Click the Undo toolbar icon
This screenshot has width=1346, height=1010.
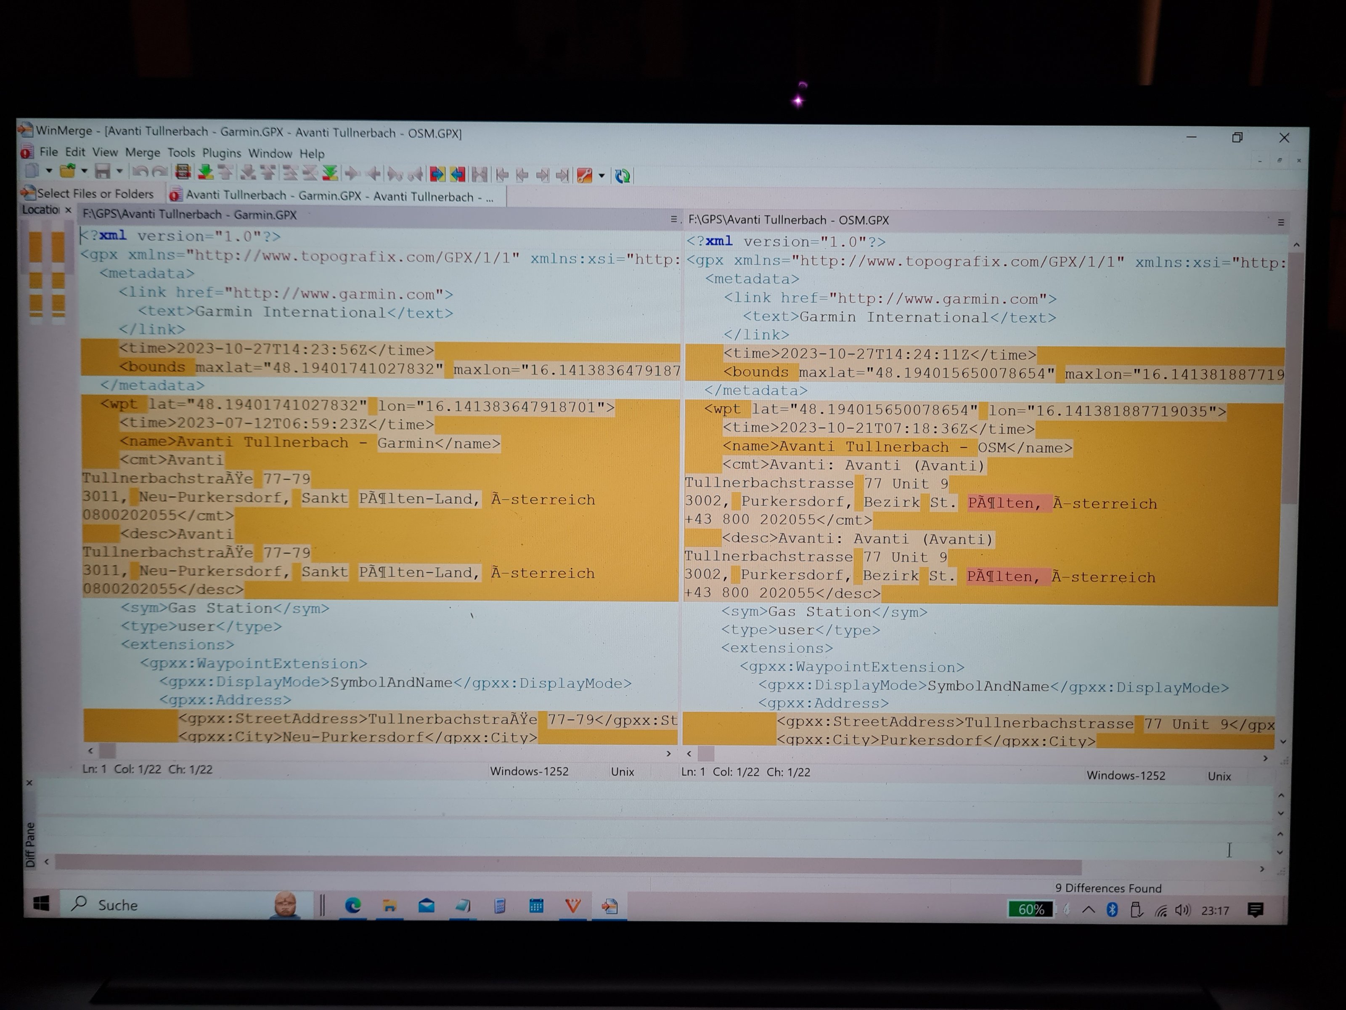140,172
